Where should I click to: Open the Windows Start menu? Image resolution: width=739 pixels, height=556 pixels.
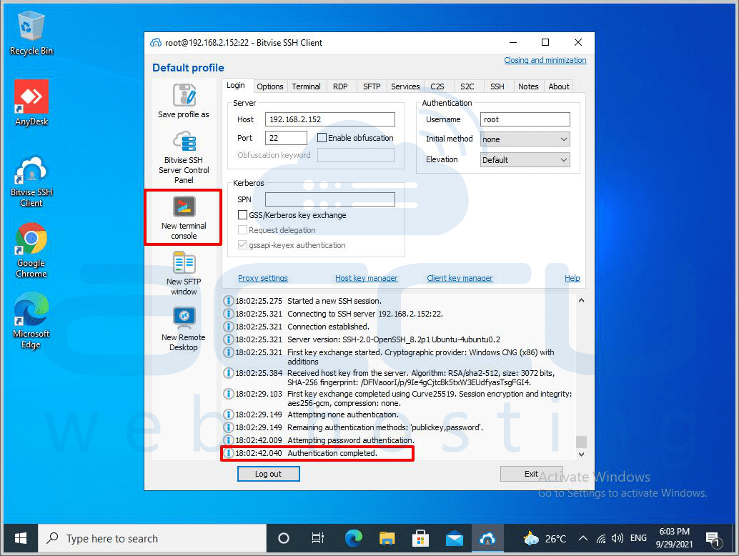click(21, 538)
